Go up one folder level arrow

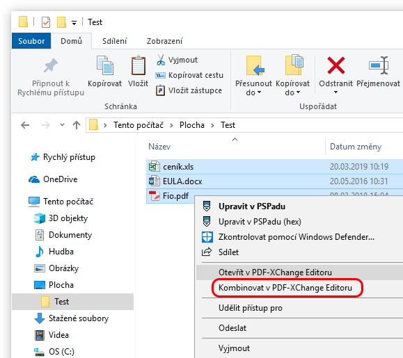(77, 125)
